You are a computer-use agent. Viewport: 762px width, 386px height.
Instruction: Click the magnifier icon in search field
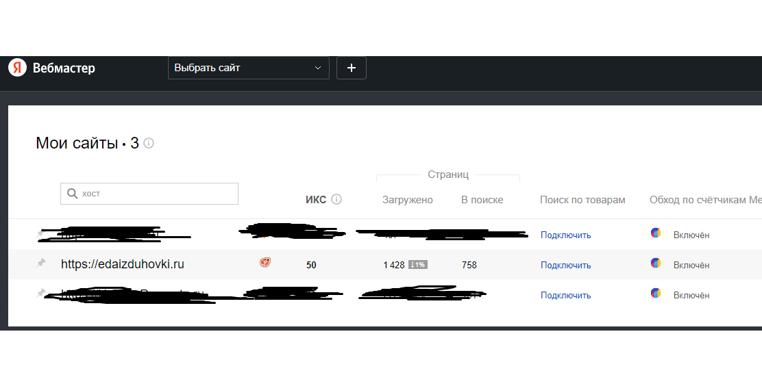coord(73,193)
